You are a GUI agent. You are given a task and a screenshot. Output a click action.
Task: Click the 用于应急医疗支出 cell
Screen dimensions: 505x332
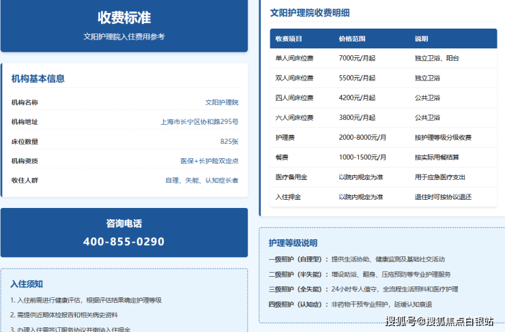pyautogui.click(x=440, y=177)
